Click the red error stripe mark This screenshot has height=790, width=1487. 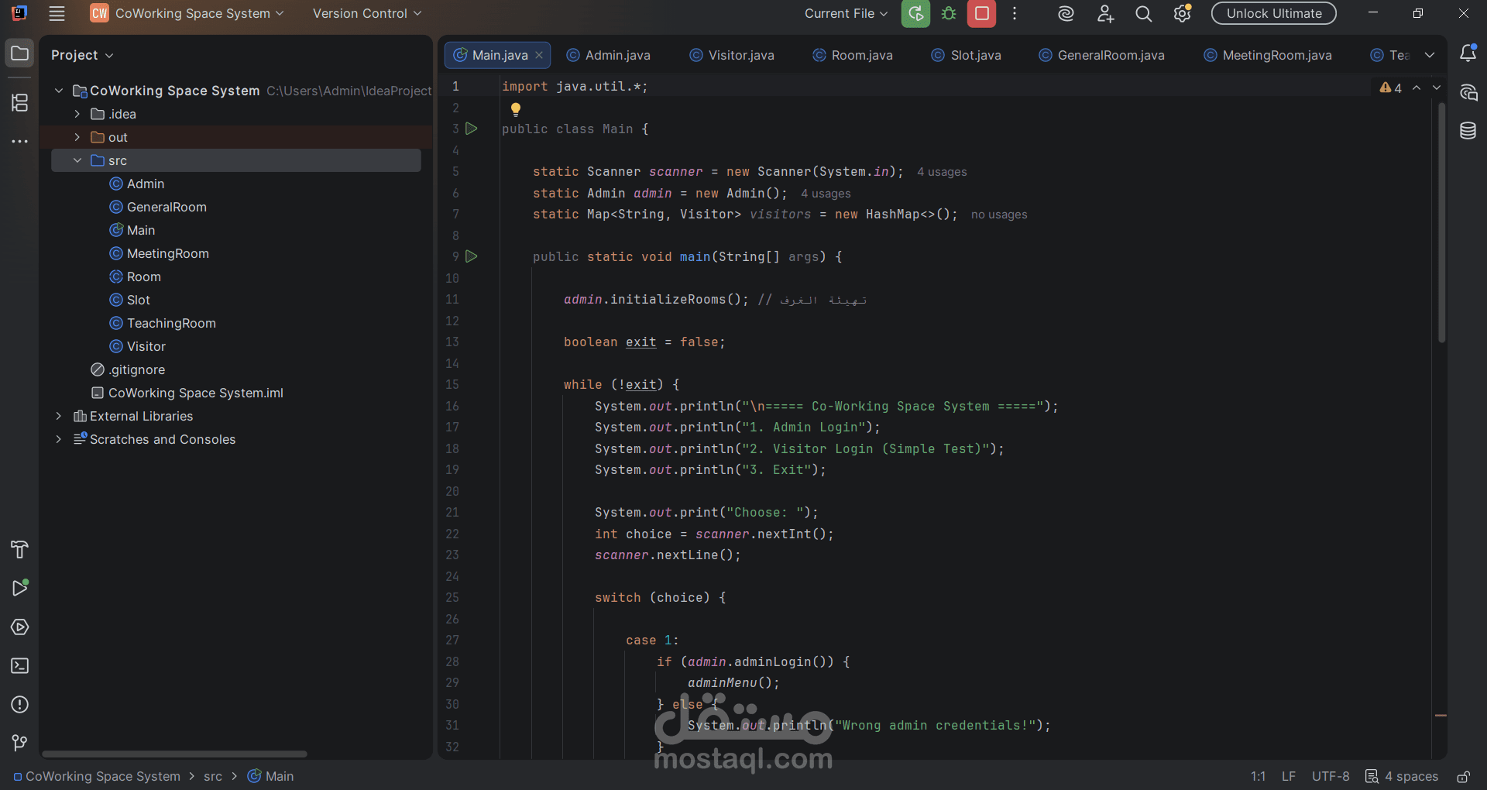pyautogui.click(x=1441, y=715)
